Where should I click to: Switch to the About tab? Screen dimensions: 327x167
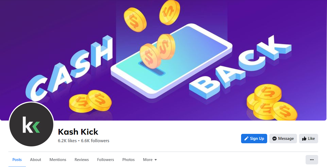[x=36, y=160]
